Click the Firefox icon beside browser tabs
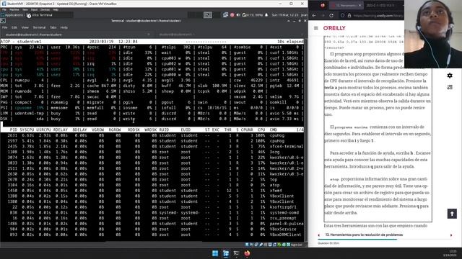This screenshot has width=462, height=259. (x=323, y=5)
